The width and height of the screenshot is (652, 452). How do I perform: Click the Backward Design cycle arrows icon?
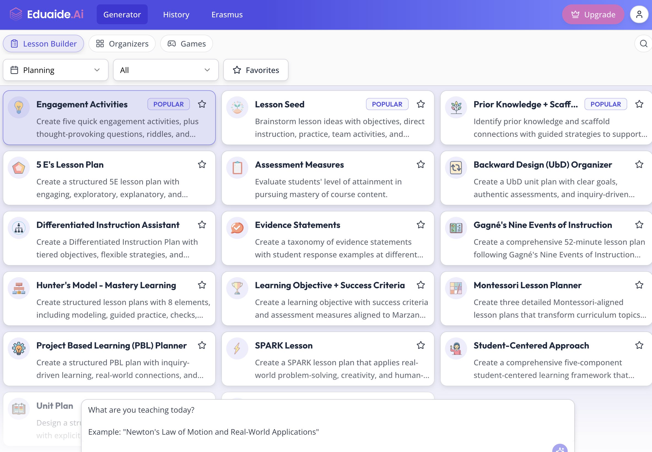(456, 168)
